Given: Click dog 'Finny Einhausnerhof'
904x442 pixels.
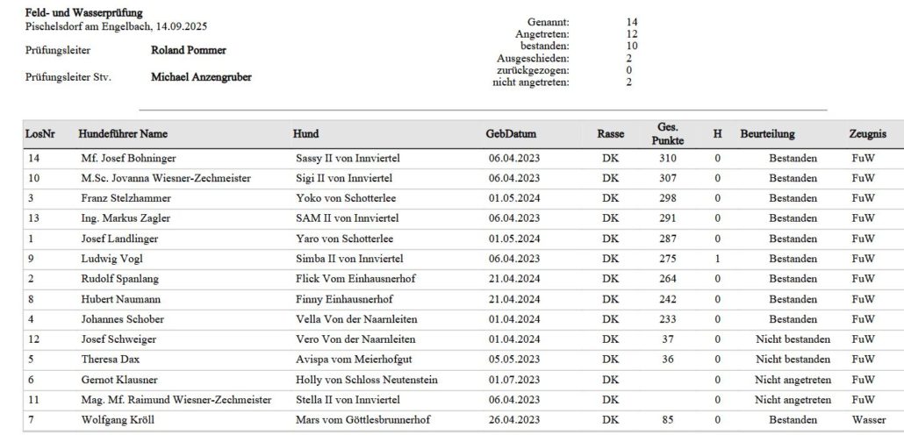Looking at the screenshot, I should [x=345, y=299].
